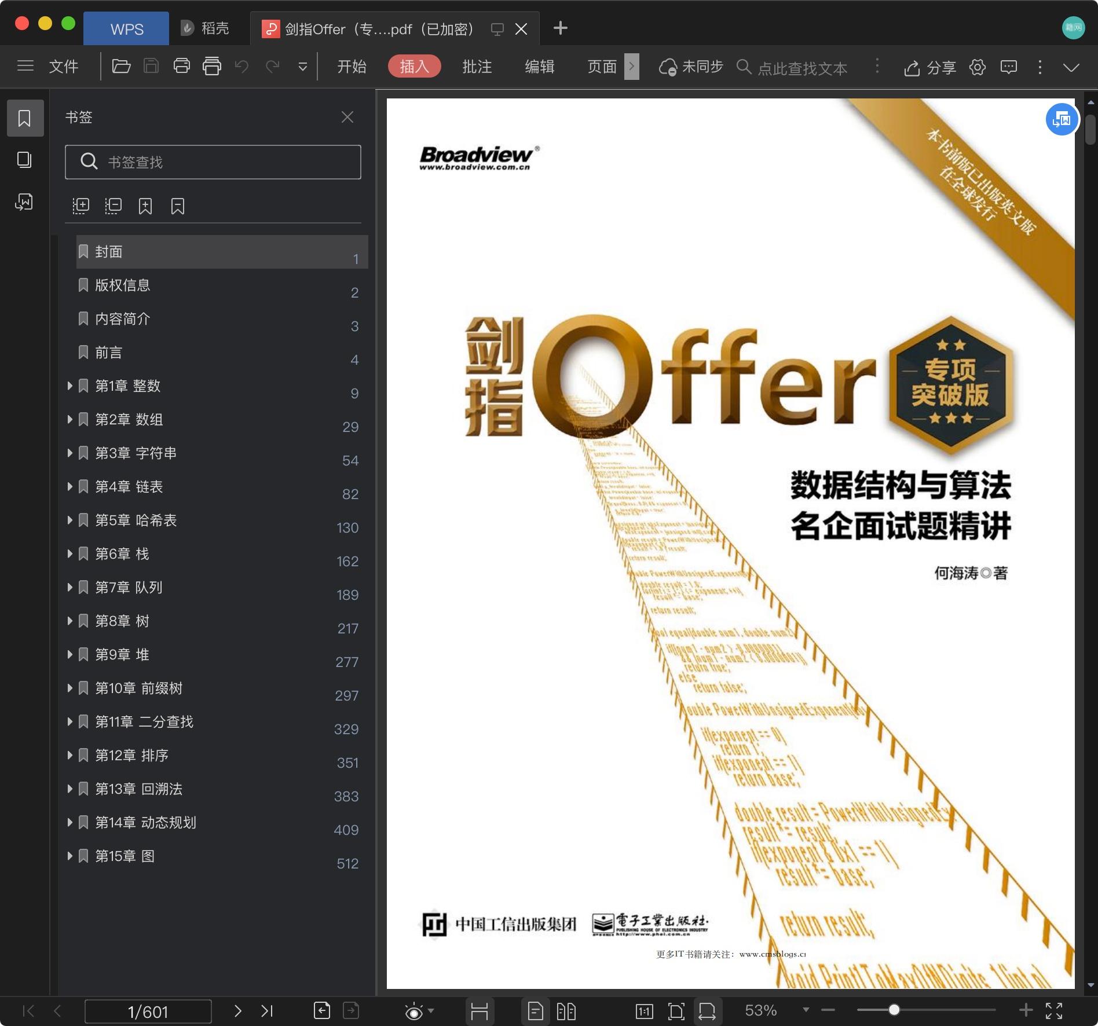The image size is (1098, 1026).
Task: Expand the 第15章 图 bookmark
Action: [x=69, y=856]
